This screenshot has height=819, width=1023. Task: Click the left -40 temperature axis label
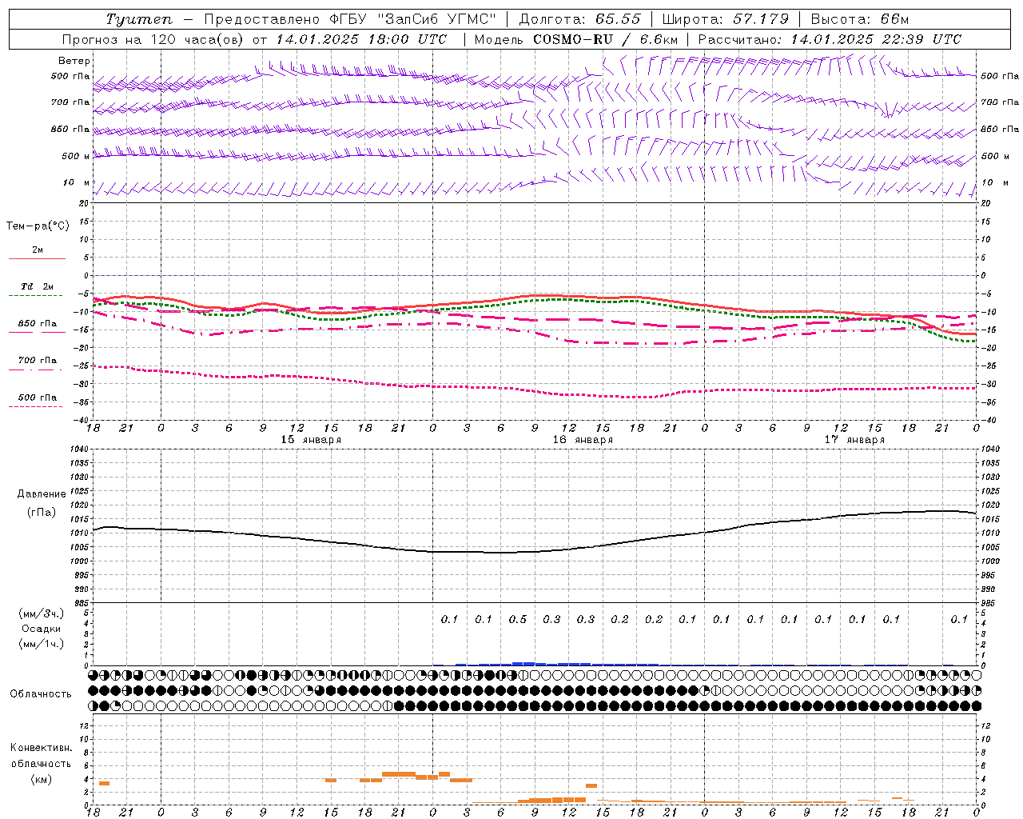pyautogui.click(x=82, y=420)
